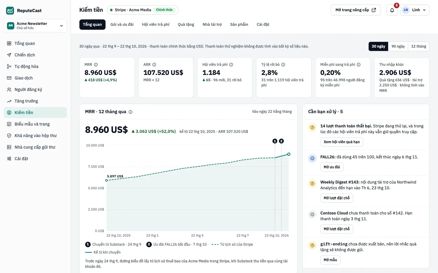Expand the Acme Newsletter workspace switcher
This screenshot has height=273, width=438.
tap(35, 25)
